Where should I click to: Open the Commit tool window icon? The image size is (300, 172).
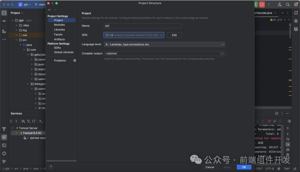pyautogui.click(x=4, y=21)
